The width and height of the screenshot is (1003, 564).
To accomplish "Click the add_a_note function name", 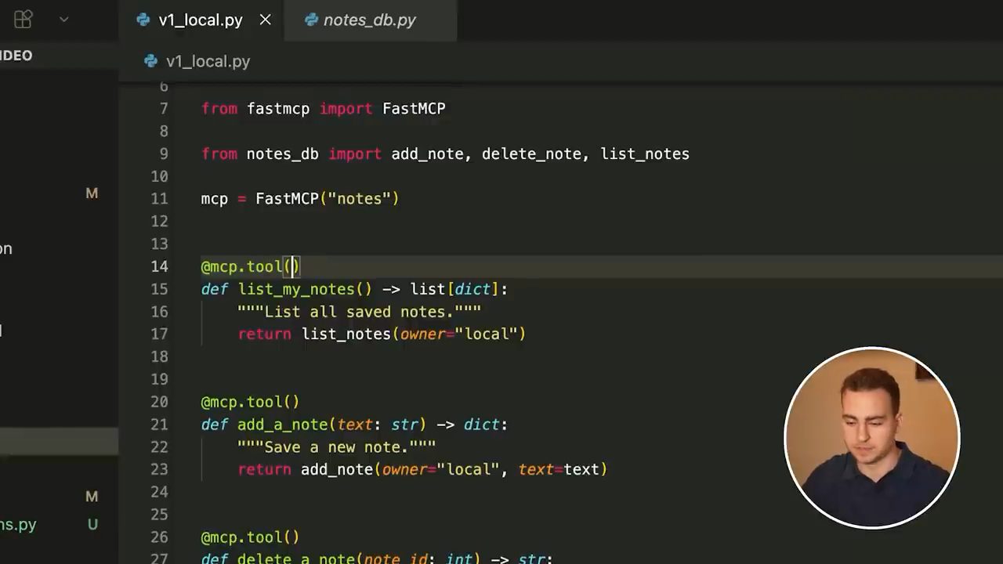I will pyautogui.click(x=283, y=425).
